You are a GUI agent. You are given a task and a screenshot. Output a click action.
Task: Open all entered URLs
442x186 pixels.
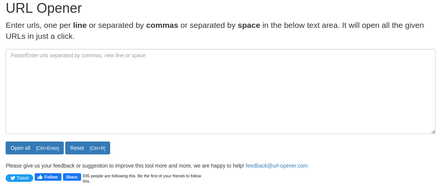click(35, 148)
